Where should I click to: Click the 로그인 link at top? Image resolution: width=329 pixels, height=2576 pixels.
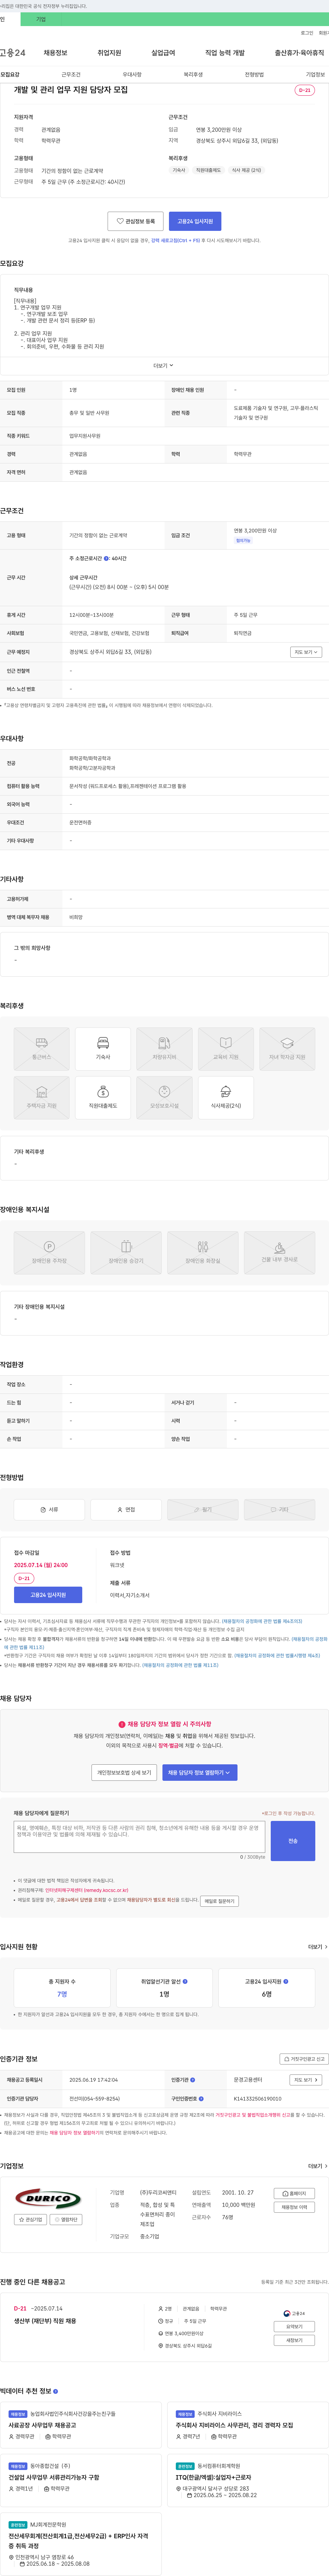pos(307,33)
